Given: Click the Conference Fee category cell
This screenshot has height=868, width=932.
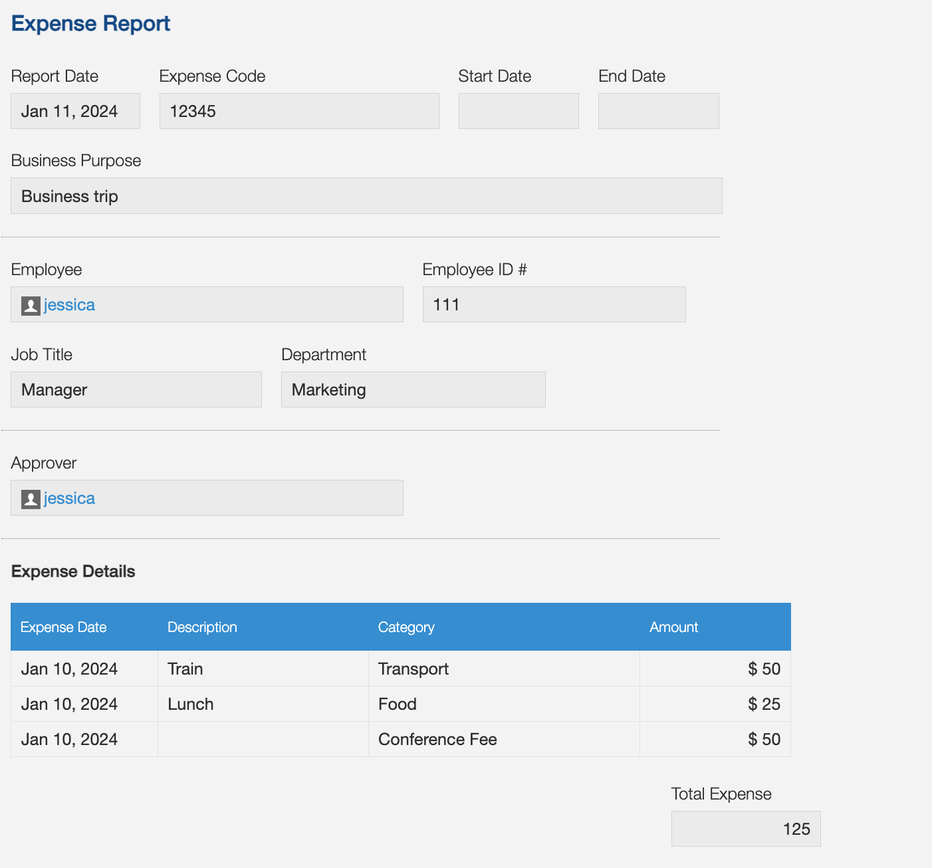Looking at the screenshot, I should coord(437,739).
